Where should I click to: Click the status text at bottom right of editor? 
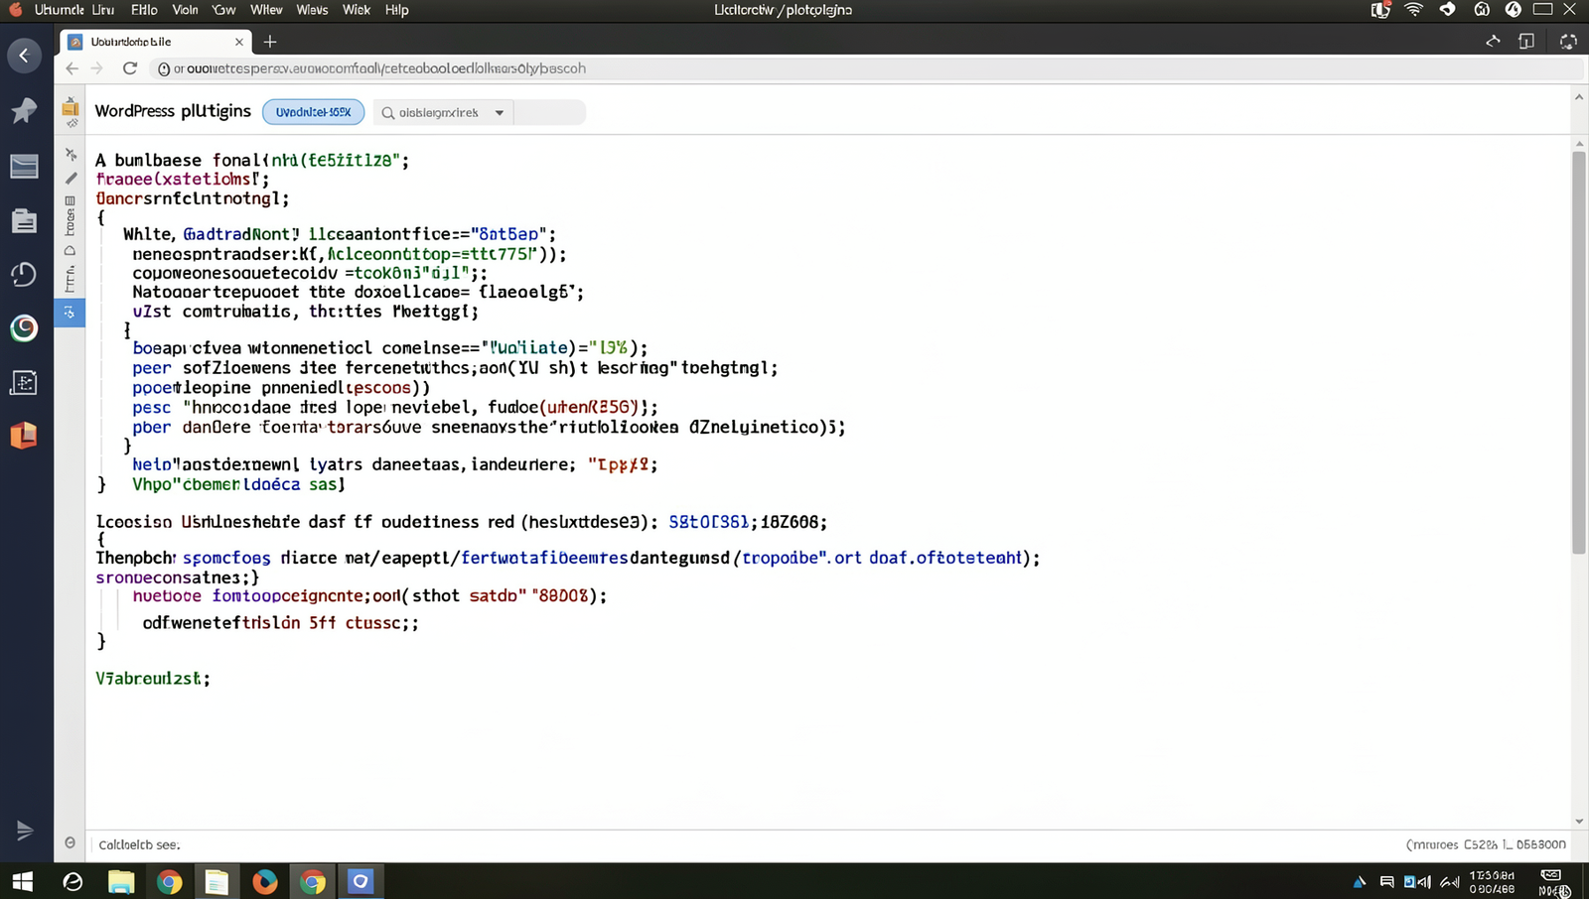click(x=1487, y=844)
